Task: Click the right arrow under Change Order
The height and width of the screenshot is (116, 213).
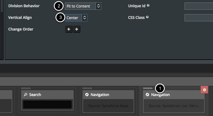Action: (76, 29)
